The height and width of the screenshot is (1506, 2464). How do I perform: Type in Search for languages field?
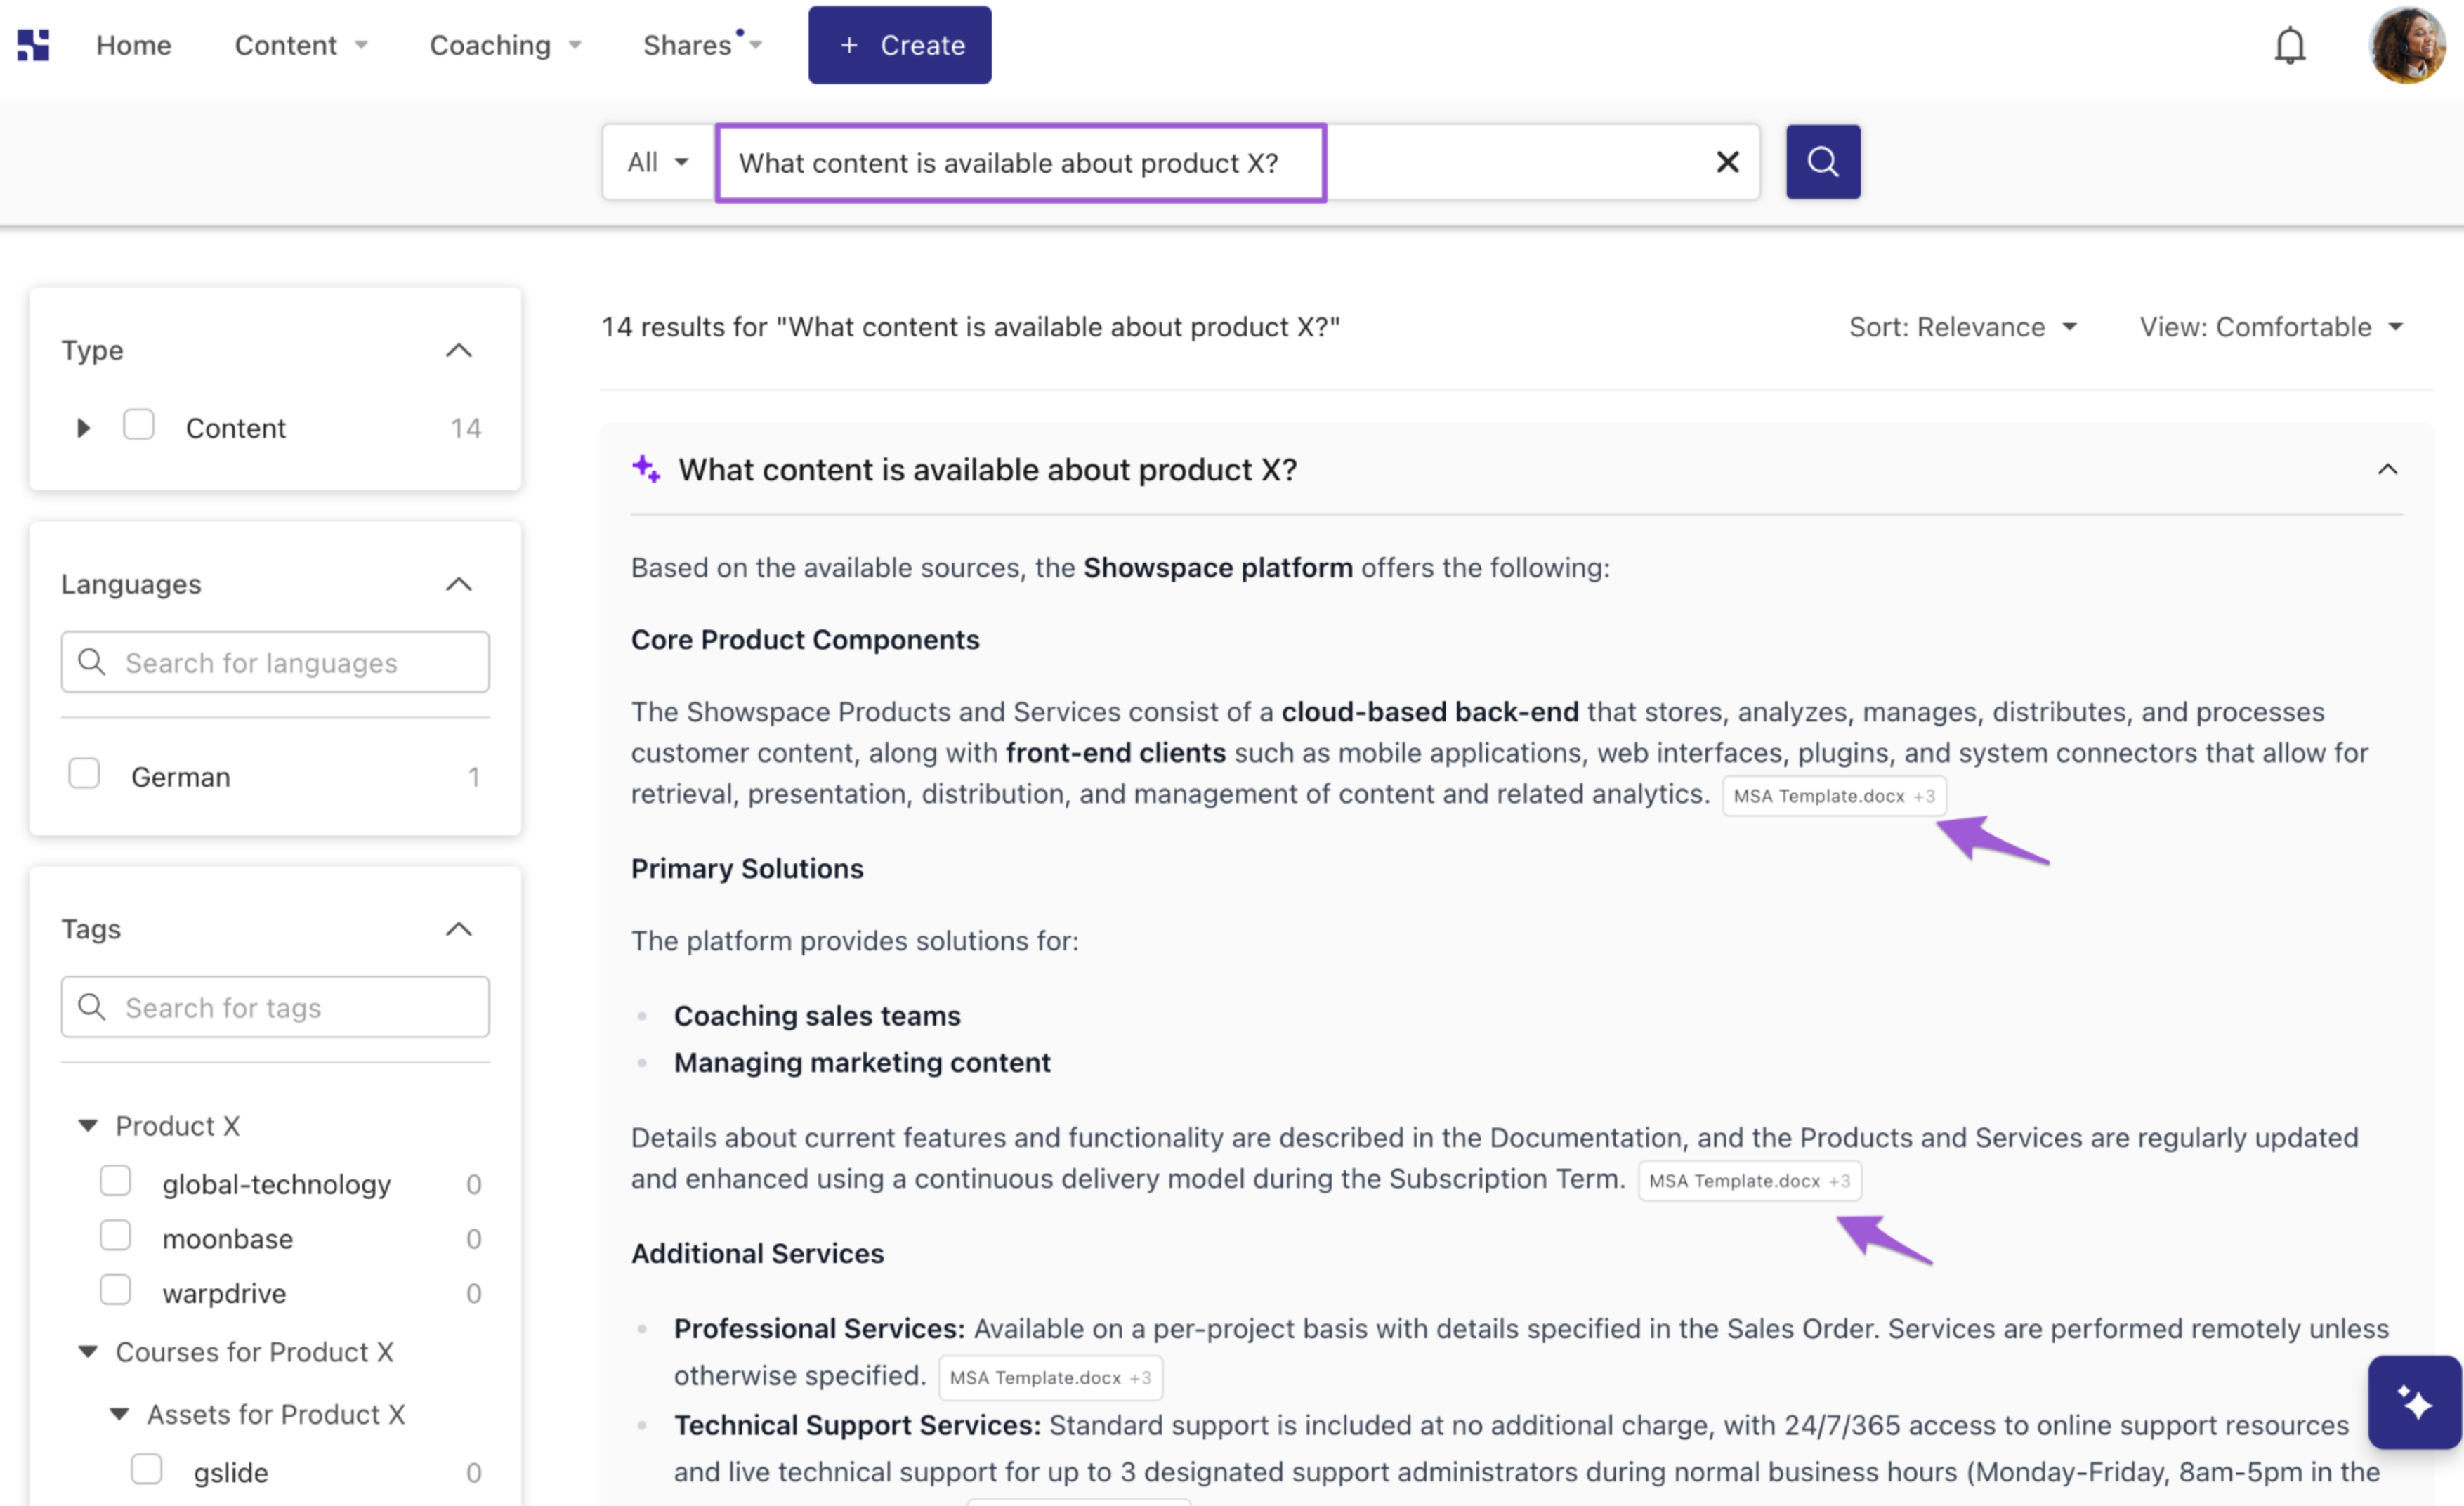[275, 662]
